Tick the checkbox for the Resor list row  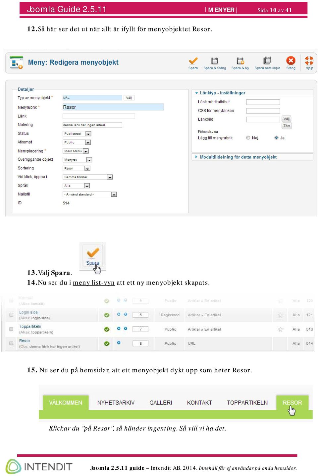tap(11, 343)
